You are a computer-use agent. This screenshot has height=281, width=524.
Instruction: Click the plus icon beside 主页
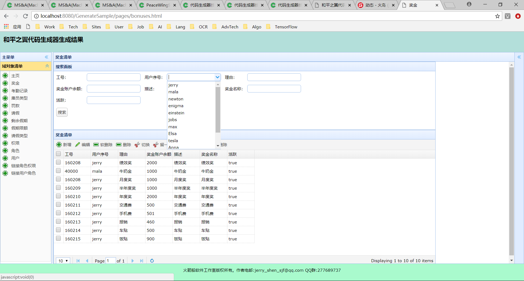pyautogui.click(x=5, y=76)
